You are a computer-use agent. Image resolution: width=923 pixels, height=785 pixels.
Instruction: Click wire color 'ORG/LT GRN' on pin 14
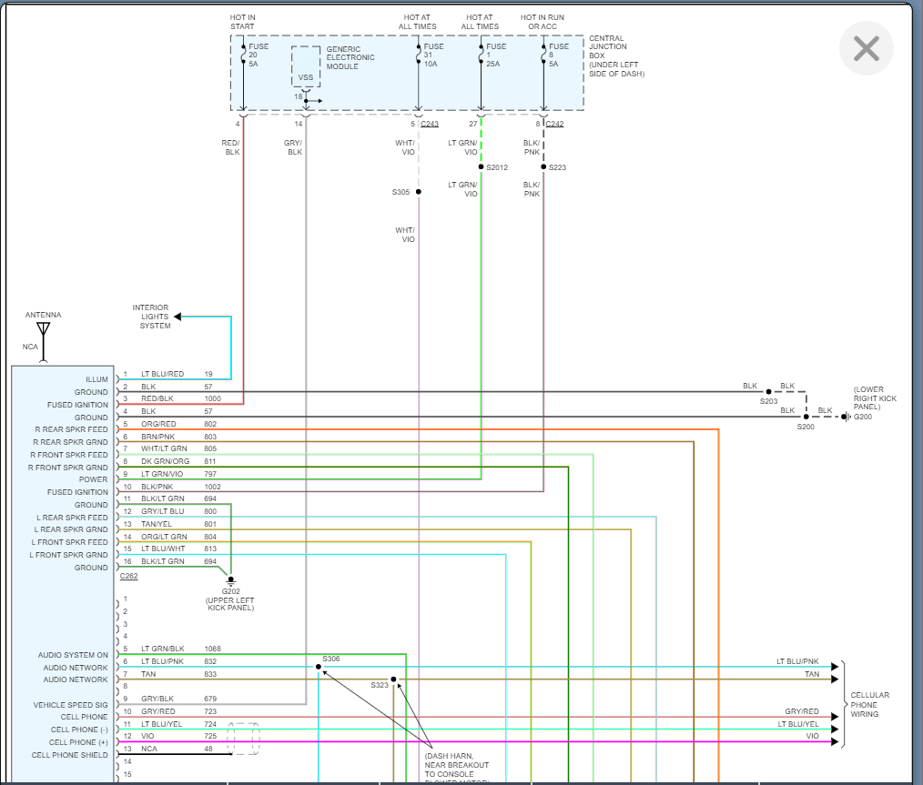tap(164, 537)
